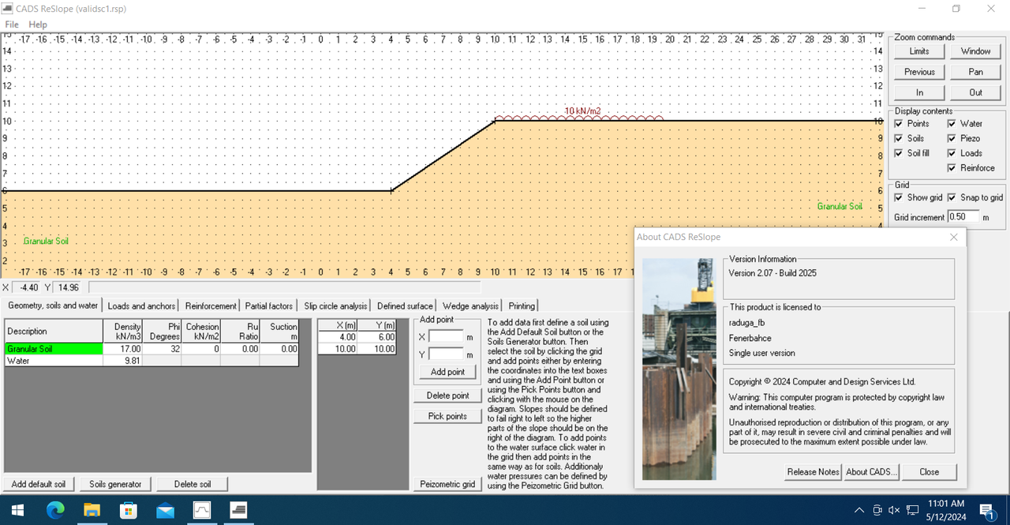Screen dimensions: 1010x525
Task: Zoom out with the Out button
Action: click(976, 92)
